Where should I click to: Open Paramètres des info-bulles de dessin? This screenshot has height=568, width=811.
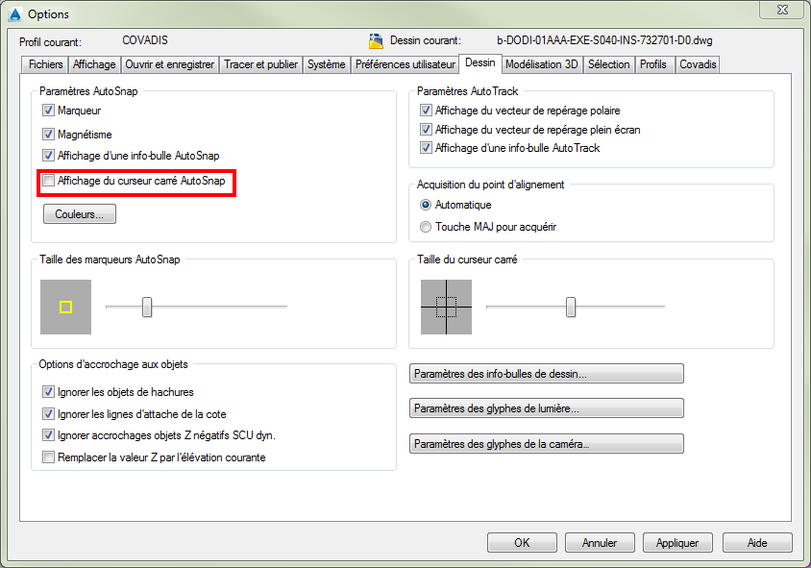pyautogui.click(x=546, y=374)
